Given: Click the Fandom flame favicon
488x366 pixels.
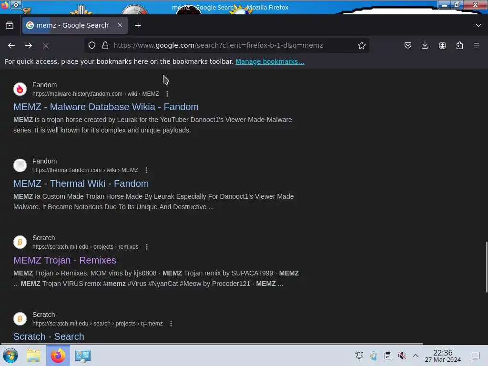Looking at the screenshot, I should pyautogui.click(x=20, y=89).
